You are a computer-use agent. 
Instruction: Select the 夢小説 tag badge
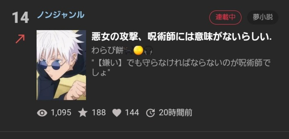pyautogui.click(x=263, y=17)
